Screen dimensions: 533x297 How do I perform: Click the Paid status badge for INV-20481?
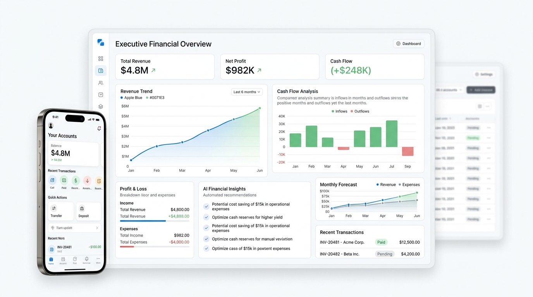(381, 242)
